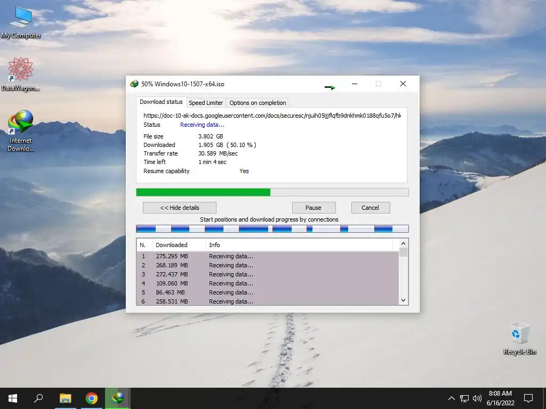Screen dimensions: 546x409
Task: Switch to the Speed Limiter tab
Action: click(206, 103)
